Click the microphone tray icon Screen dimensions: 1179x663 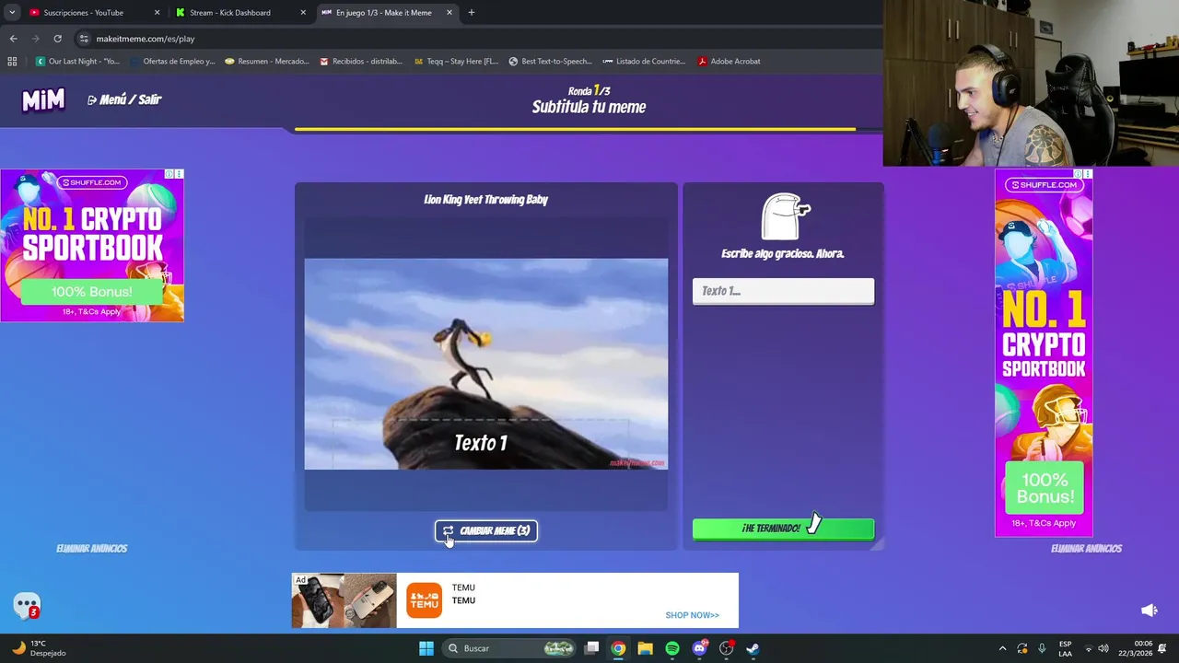pyautogui.click(x=1042, y=648)
